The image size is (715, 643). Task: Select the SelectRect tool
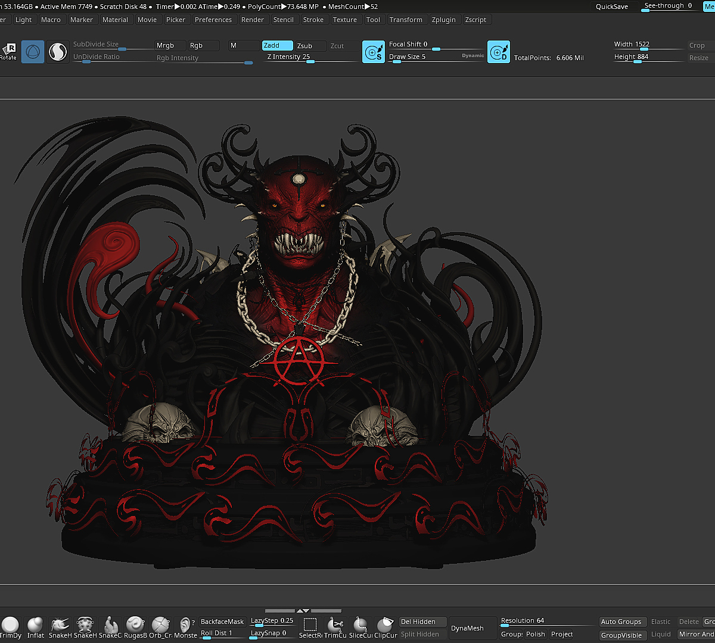[310, 628]
